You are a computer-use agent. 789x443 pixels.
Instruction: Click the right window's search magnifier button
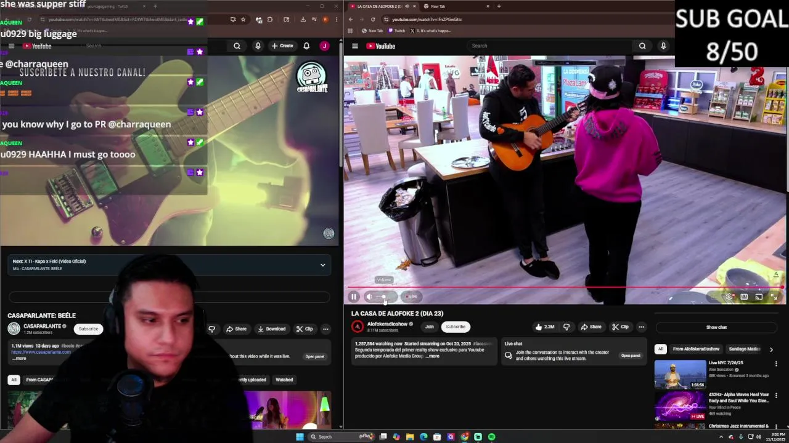coord(642,46)
